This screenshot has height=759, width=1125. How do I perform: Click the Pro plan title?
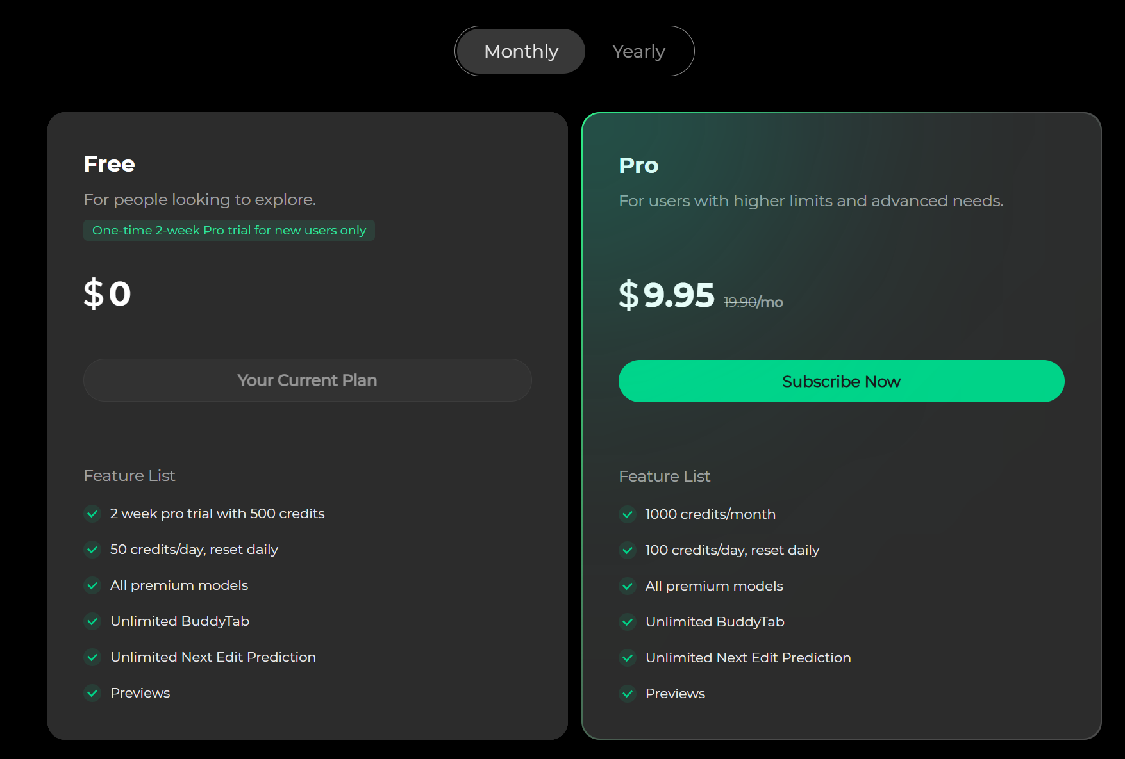pyautogui.click(x=638, y=165)
